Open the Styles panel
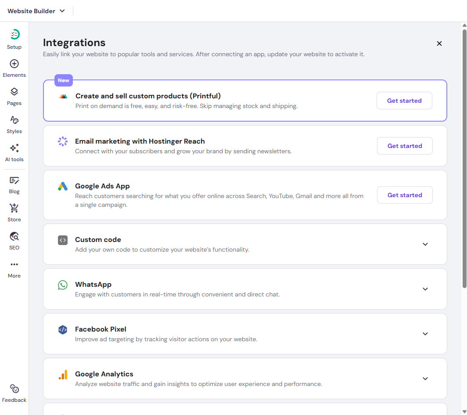The height and width of the screenshot is (415, 467). [x=14, y=120]
